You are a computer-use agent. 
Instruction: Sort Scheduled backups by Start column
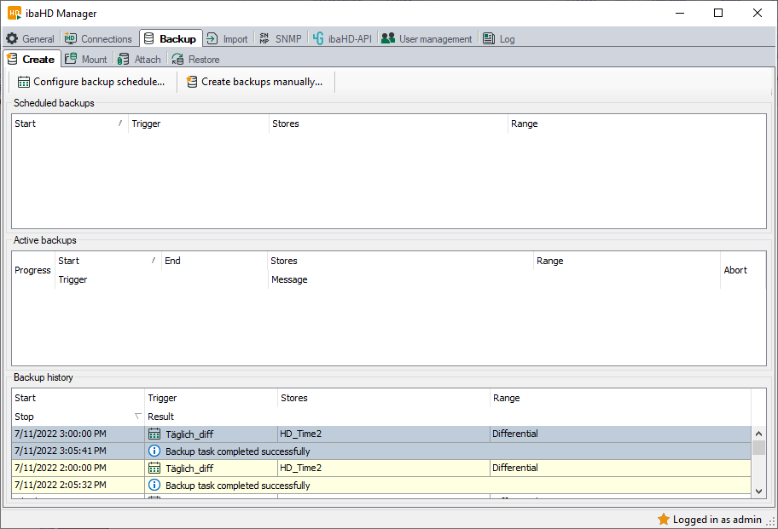(x=68, y=124)
